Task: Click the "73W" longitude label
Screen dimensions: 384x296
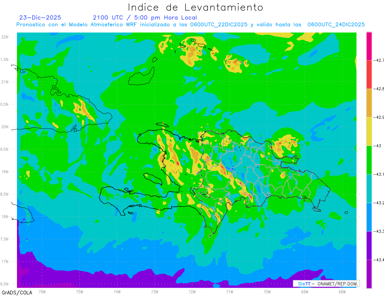Action: coord(155,292)
